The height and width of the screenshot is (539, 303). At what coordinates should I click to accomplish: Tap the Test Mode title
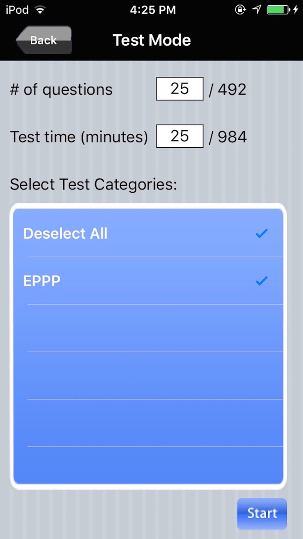(152, 40)
